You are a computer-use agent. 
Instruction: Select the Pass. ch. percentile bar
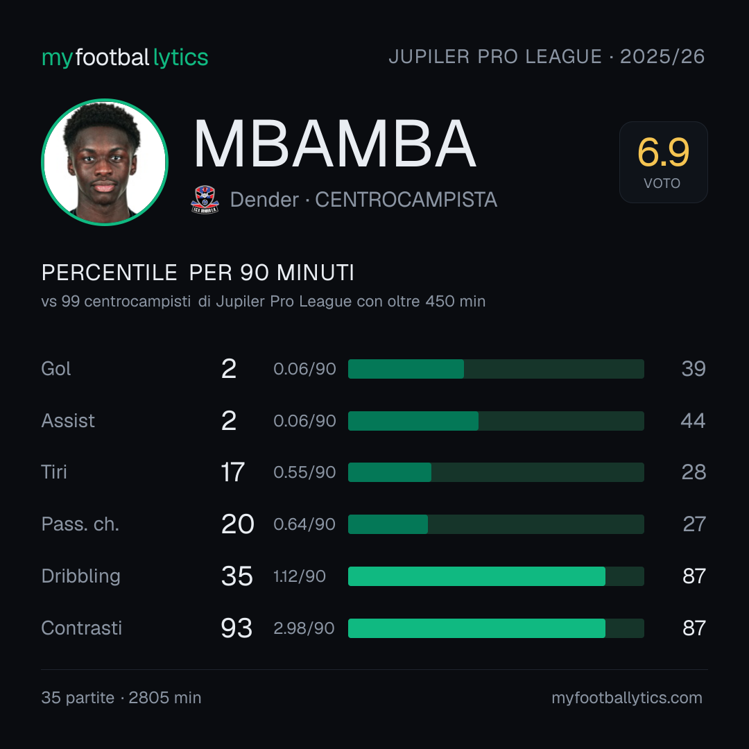pos(496,524)
